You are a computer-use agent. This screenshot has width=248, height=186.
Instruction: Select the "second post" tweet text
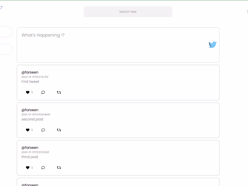pyautogui.click(x=32, y=119)
